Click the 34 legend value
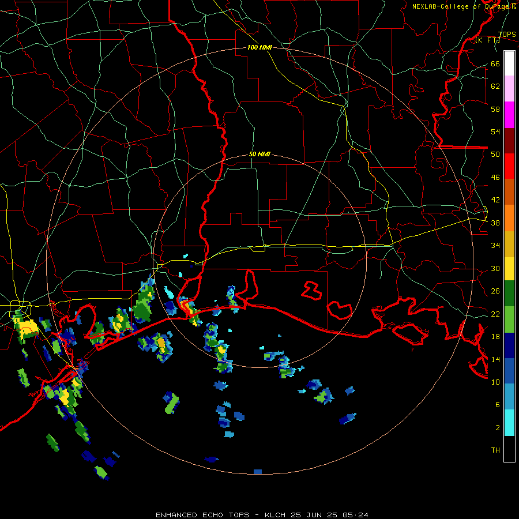 pos(495,246)
